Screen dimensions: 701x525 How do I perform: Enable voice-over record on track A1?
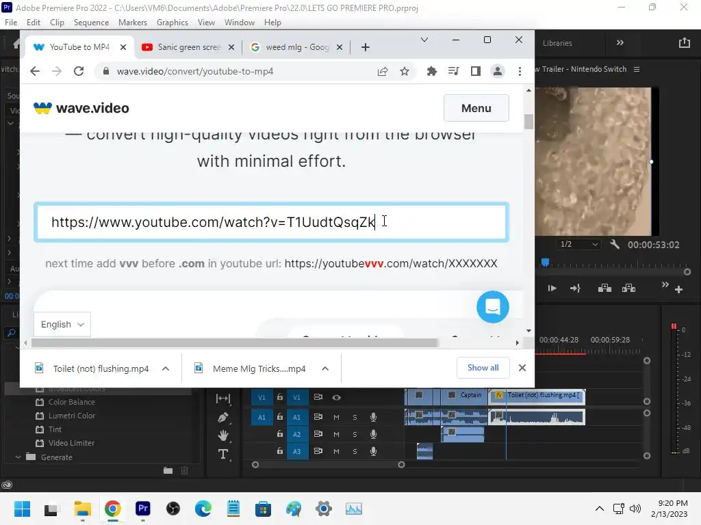(x=373, y=417)
